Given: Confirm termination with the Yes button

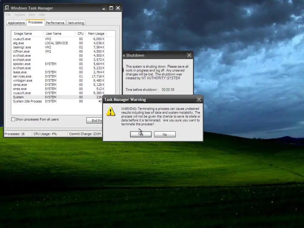Looking at the screenshot, I should [x=141, y=134].
